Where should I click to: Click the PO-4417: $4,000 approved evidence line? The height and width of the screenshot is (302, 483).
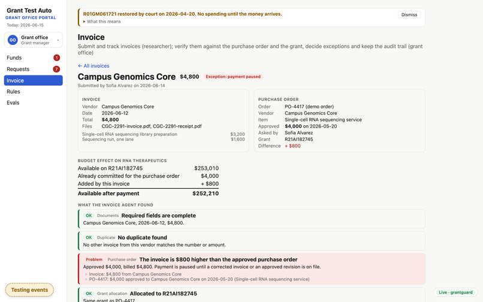point(200,279)
